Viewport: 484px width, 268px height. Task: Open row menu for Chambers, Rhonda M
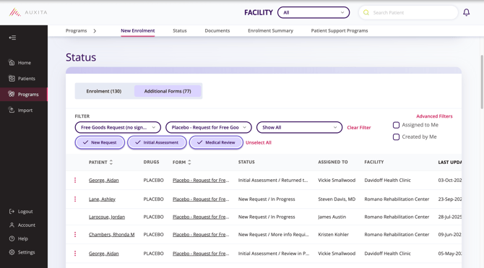tap(75, 235)
